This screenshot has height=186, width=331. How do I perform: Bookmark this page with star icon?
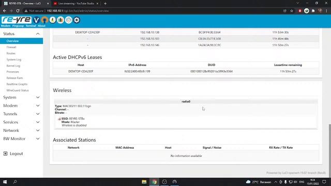pos(292,11)
